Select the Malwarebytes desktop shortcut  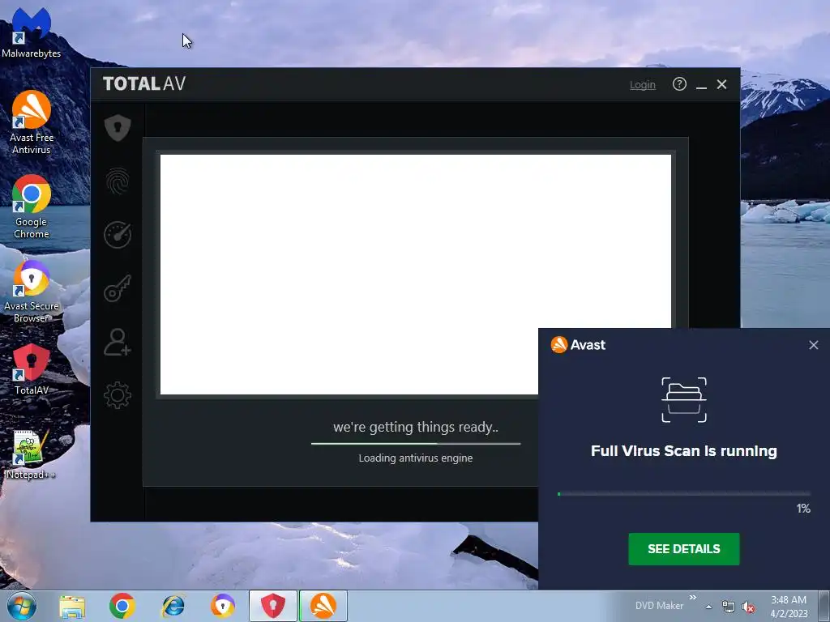[x=32, y=32]
